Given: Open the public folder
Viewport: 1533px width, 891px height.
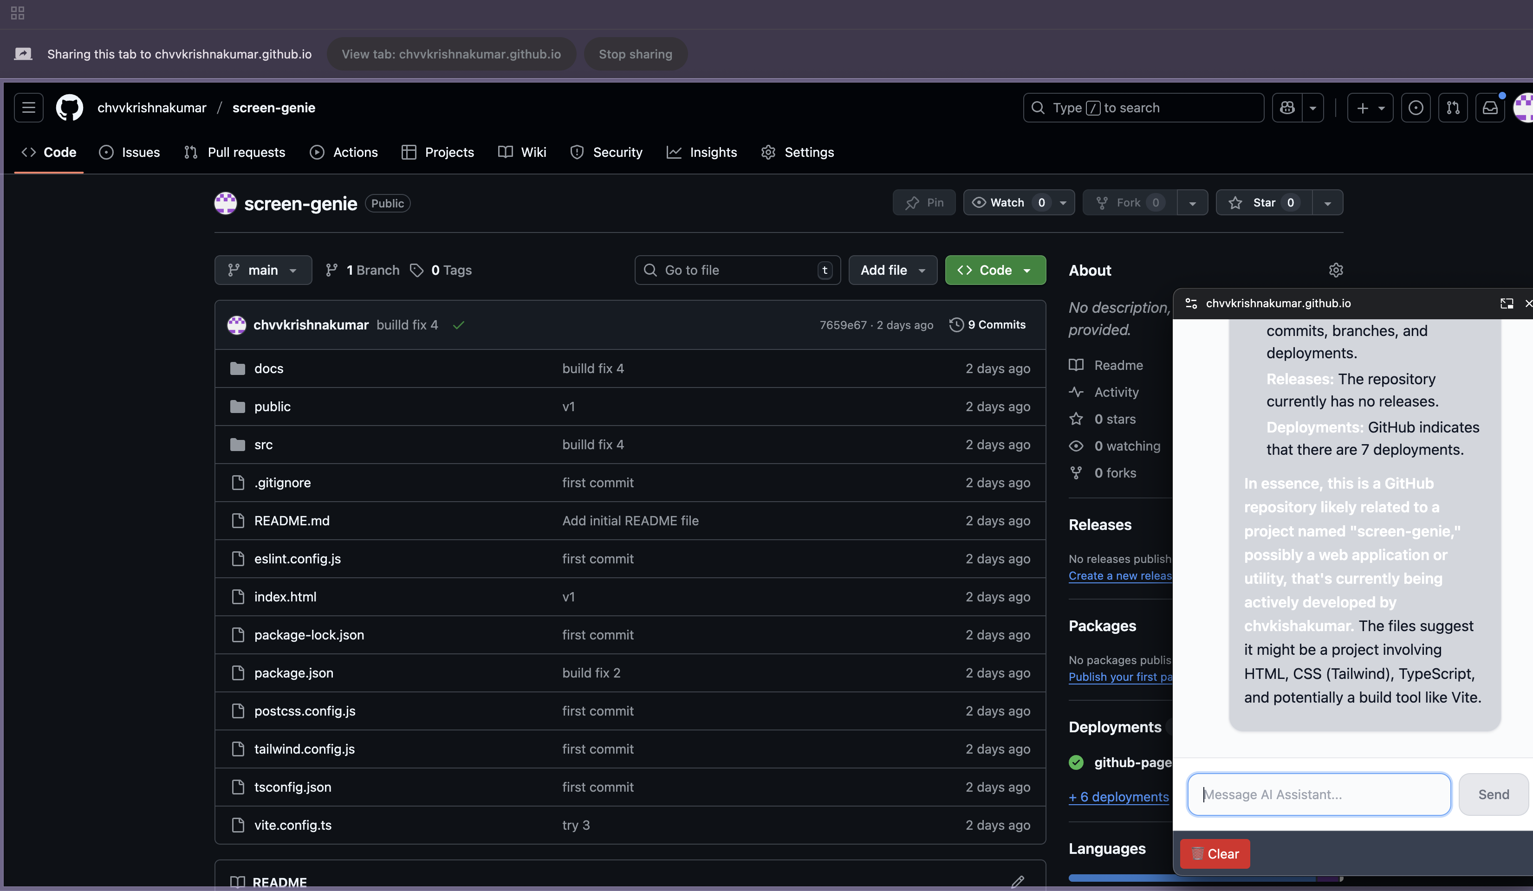Looking at the screenshot, I should (272, 406).
